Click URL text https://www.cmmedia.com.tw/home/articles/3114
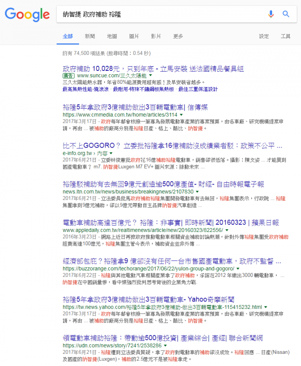The width and height of the screenshot is (301, 366). pos(120,115)
